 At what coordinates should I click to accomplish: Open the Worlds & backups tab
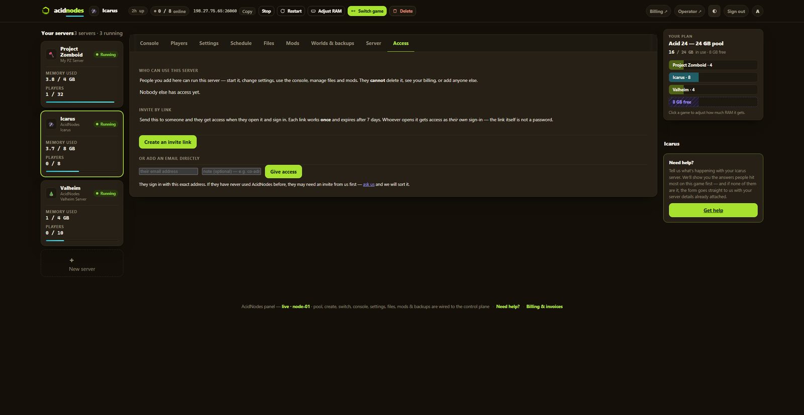pyautogui.click(x=333, y=43)
